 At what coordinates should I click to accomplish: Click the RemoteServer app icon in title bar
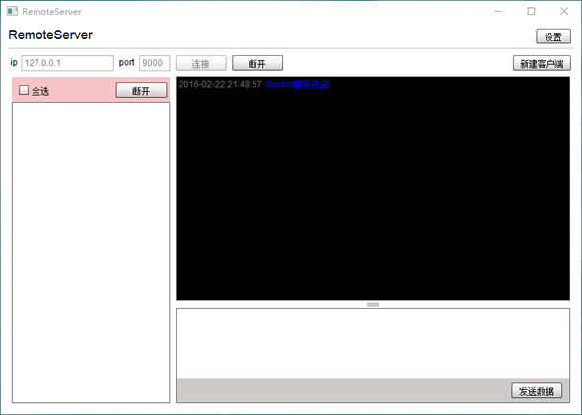coord(12,11)
